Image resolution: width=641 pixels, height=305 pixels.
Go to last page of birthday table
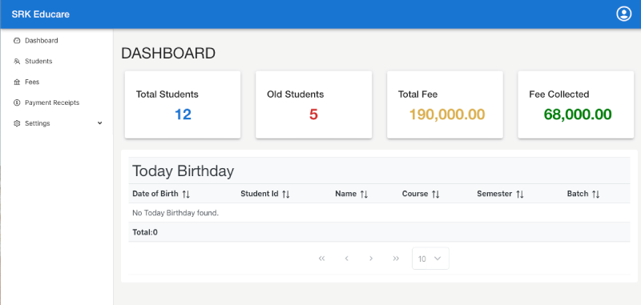[x=396, y=259]
